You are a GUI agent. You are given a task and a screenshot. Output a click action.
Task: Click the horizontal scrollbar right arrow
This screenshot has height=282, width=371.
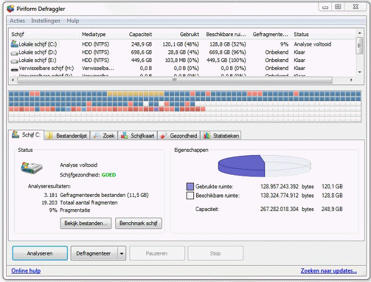point(352,80)
